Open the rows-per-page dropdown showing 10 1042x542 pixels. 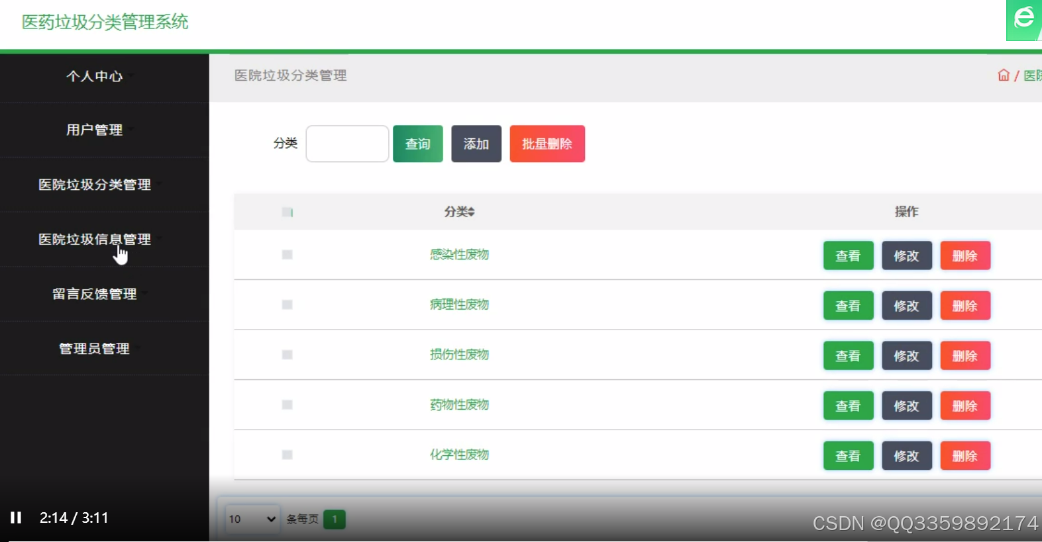pos(252,519)
